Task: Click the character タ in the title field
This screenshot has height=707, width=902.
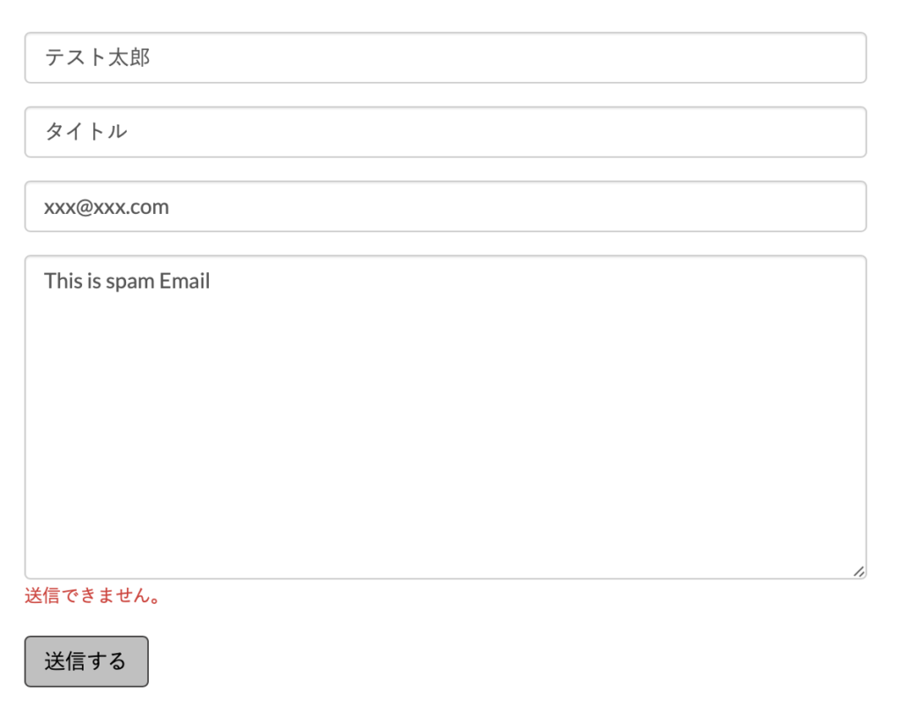Action: [55, 132]
